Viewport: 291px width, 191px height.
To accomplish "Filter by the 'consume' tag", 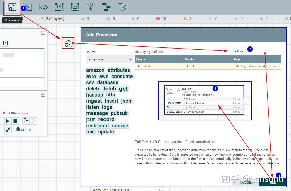I will (x=122, y=76).
